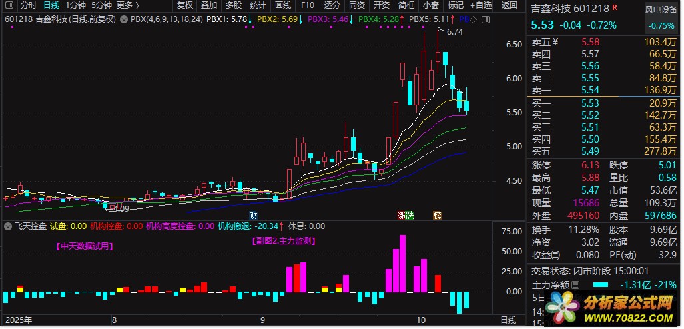Image resolution: width=684 pixels, height=329 pixels.
Task: Click 日线 period label at chart bottom-right
Action: click(508, 320)
